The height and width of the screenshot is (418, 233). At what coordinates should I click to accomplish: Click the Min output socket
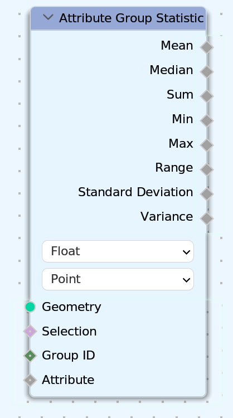[x=207, y=121]
